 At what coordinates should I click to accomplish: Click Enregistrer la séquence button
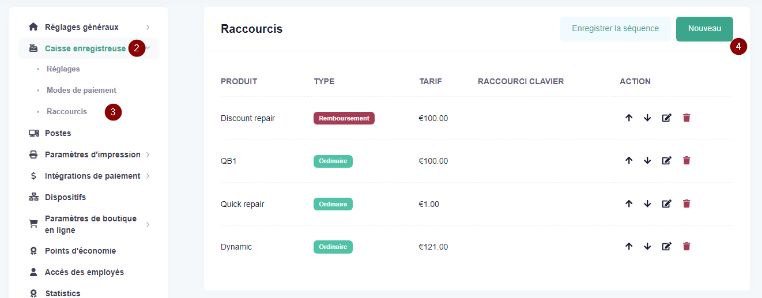click(615, 29)
